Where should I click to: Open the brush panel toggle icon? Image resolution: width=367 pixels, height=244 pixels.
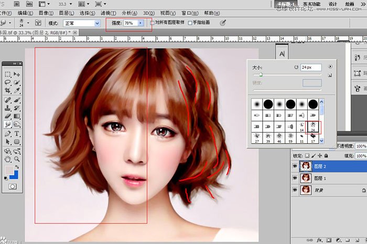coord(38,23)
